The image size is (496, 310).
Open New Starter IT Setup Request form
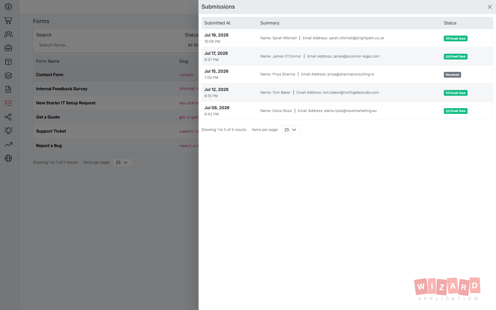(x=66, y=103)
